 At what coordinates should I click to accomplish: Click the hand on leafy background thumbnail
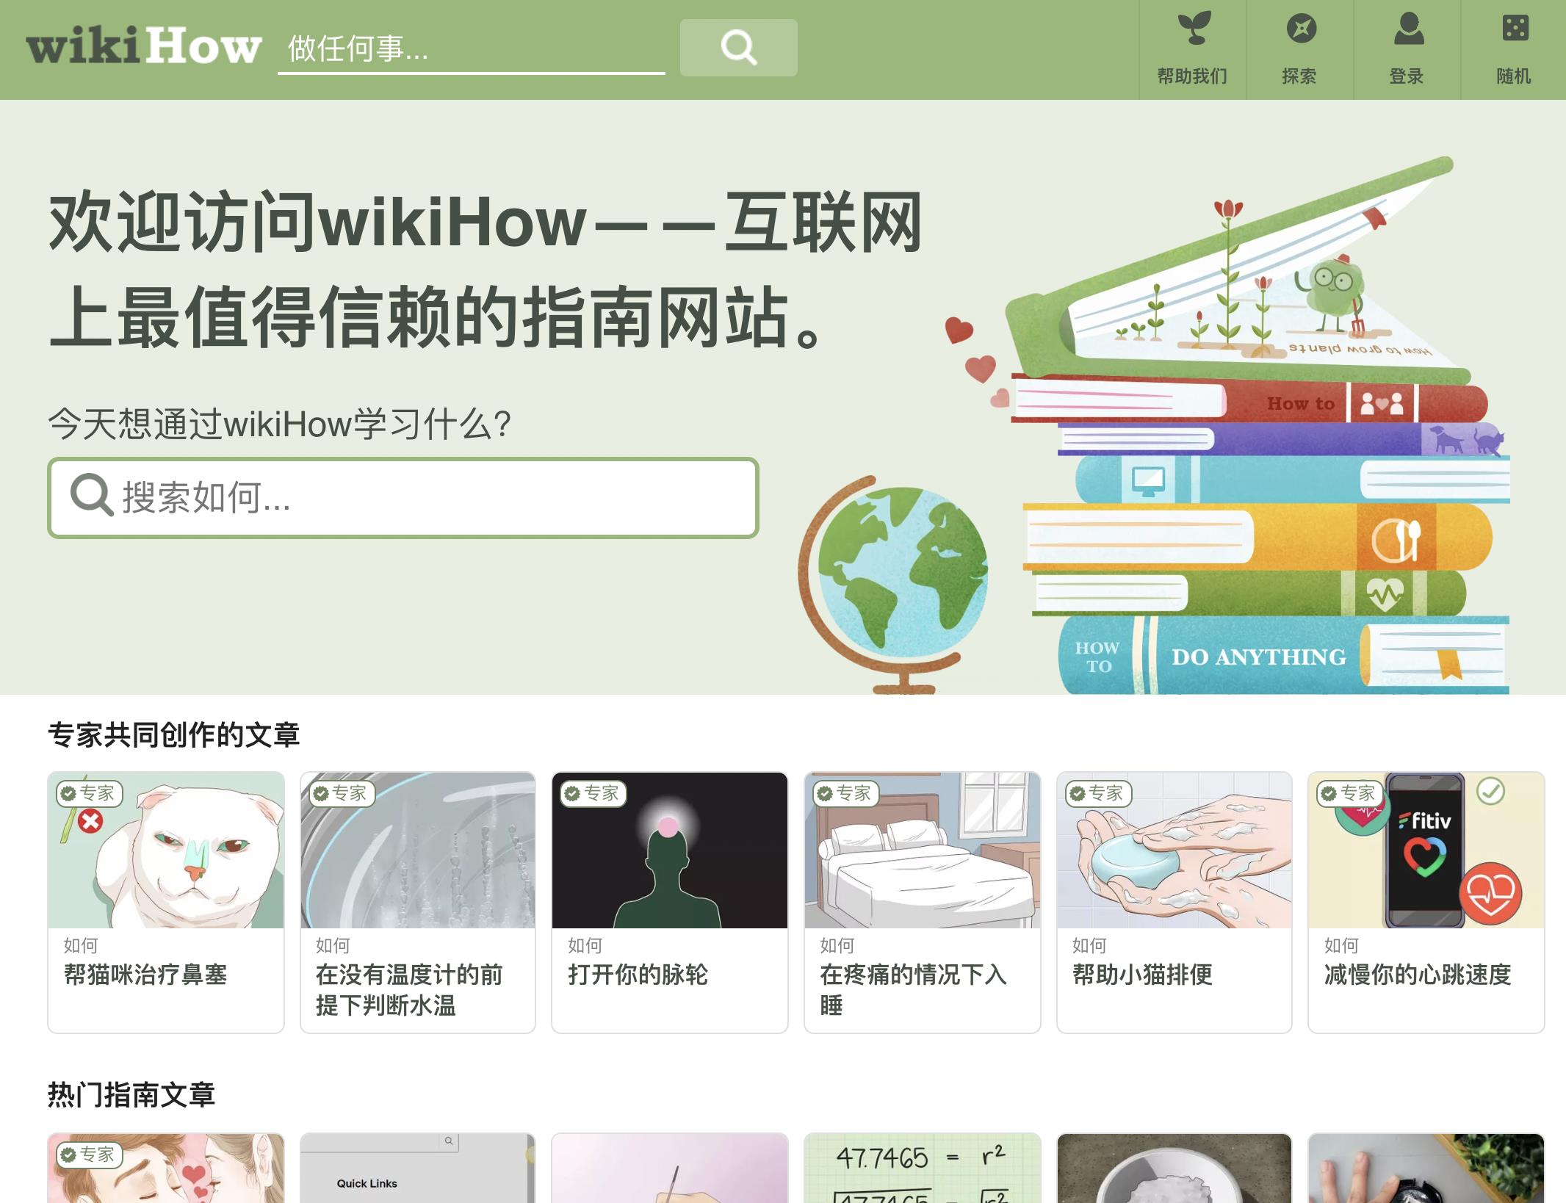pyautogui.click(x=1426, y=1168)
